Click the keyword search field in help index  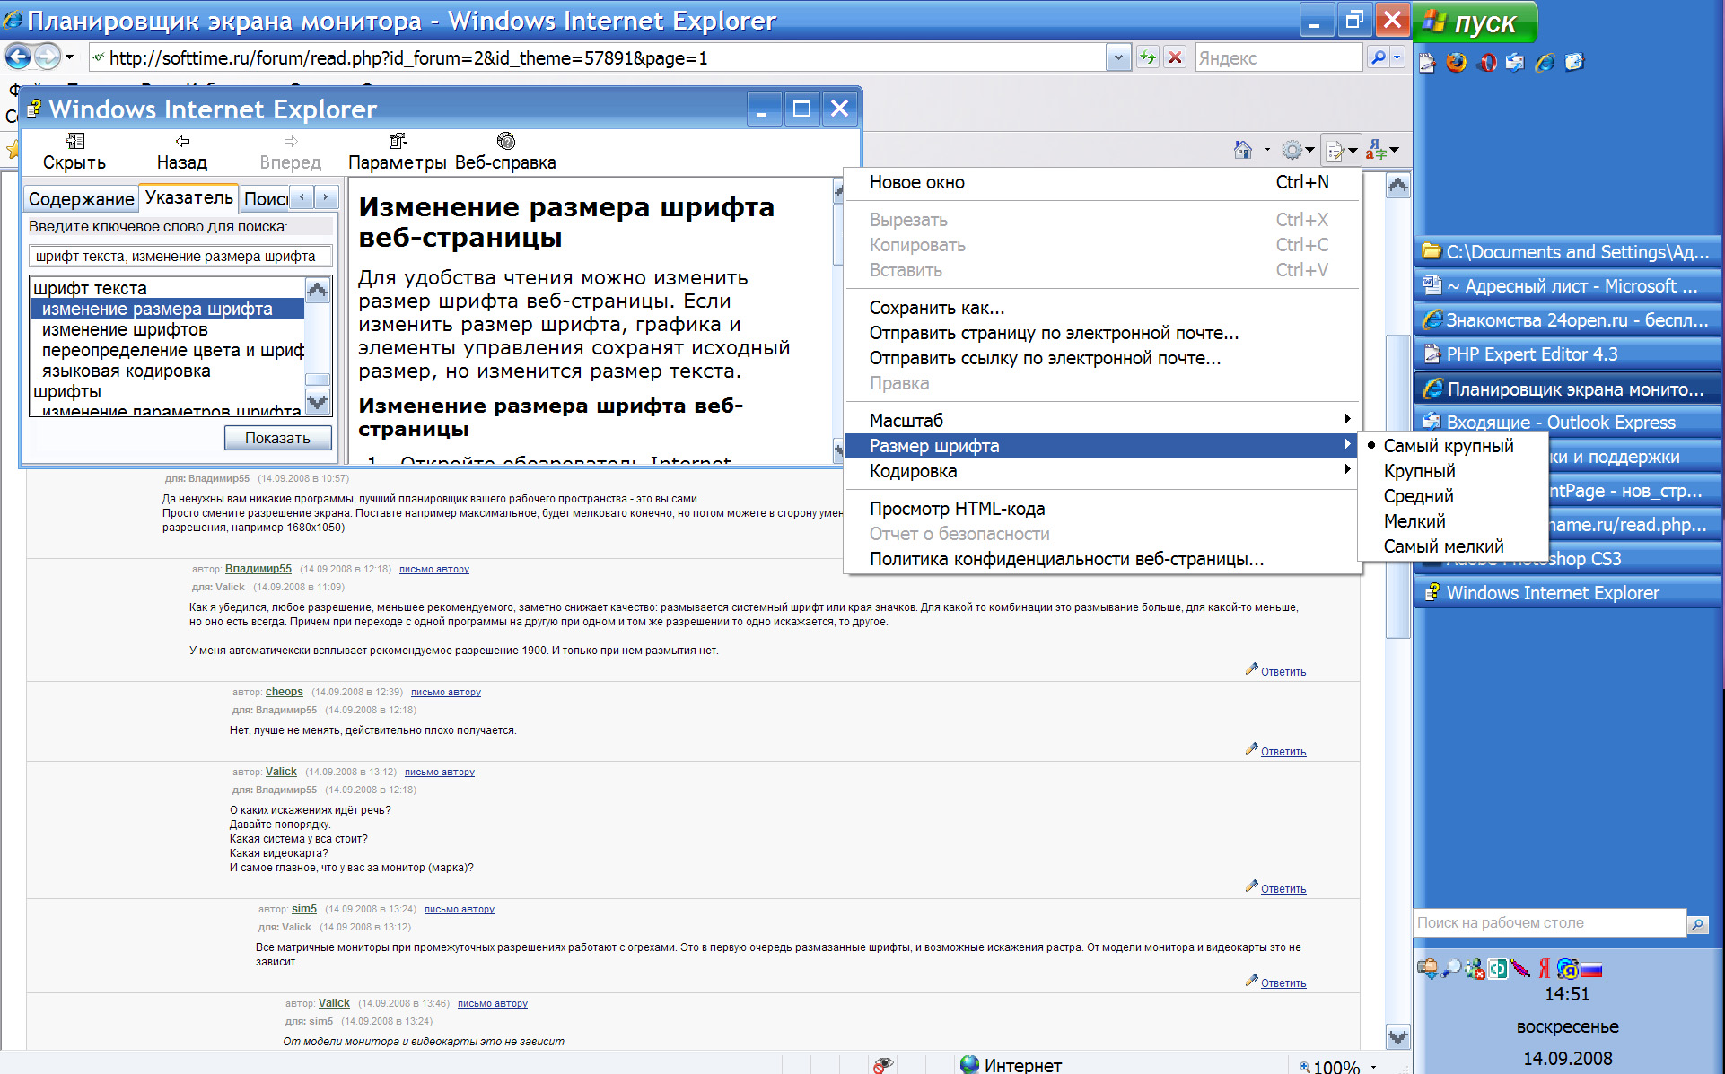point(181,257)
